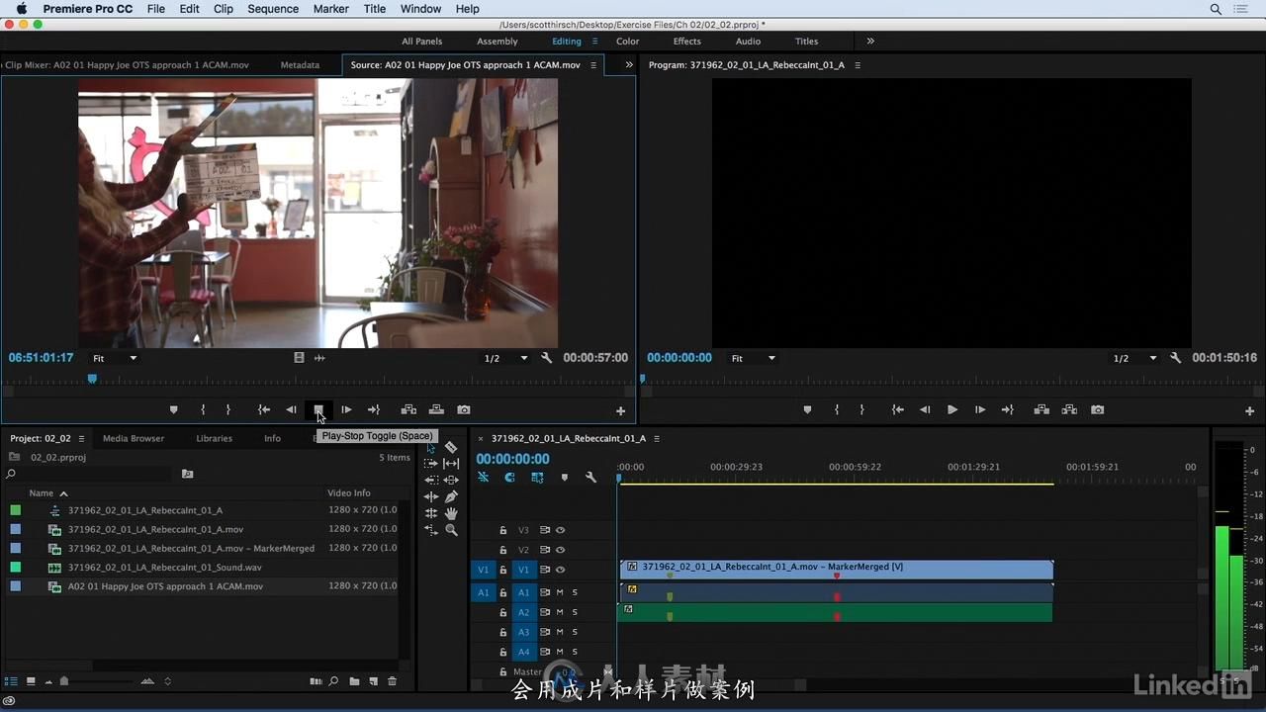Open Source monitor 1/2 resolution dropdown
This screenshot has width=1266, height=712.
coord(505,358)
